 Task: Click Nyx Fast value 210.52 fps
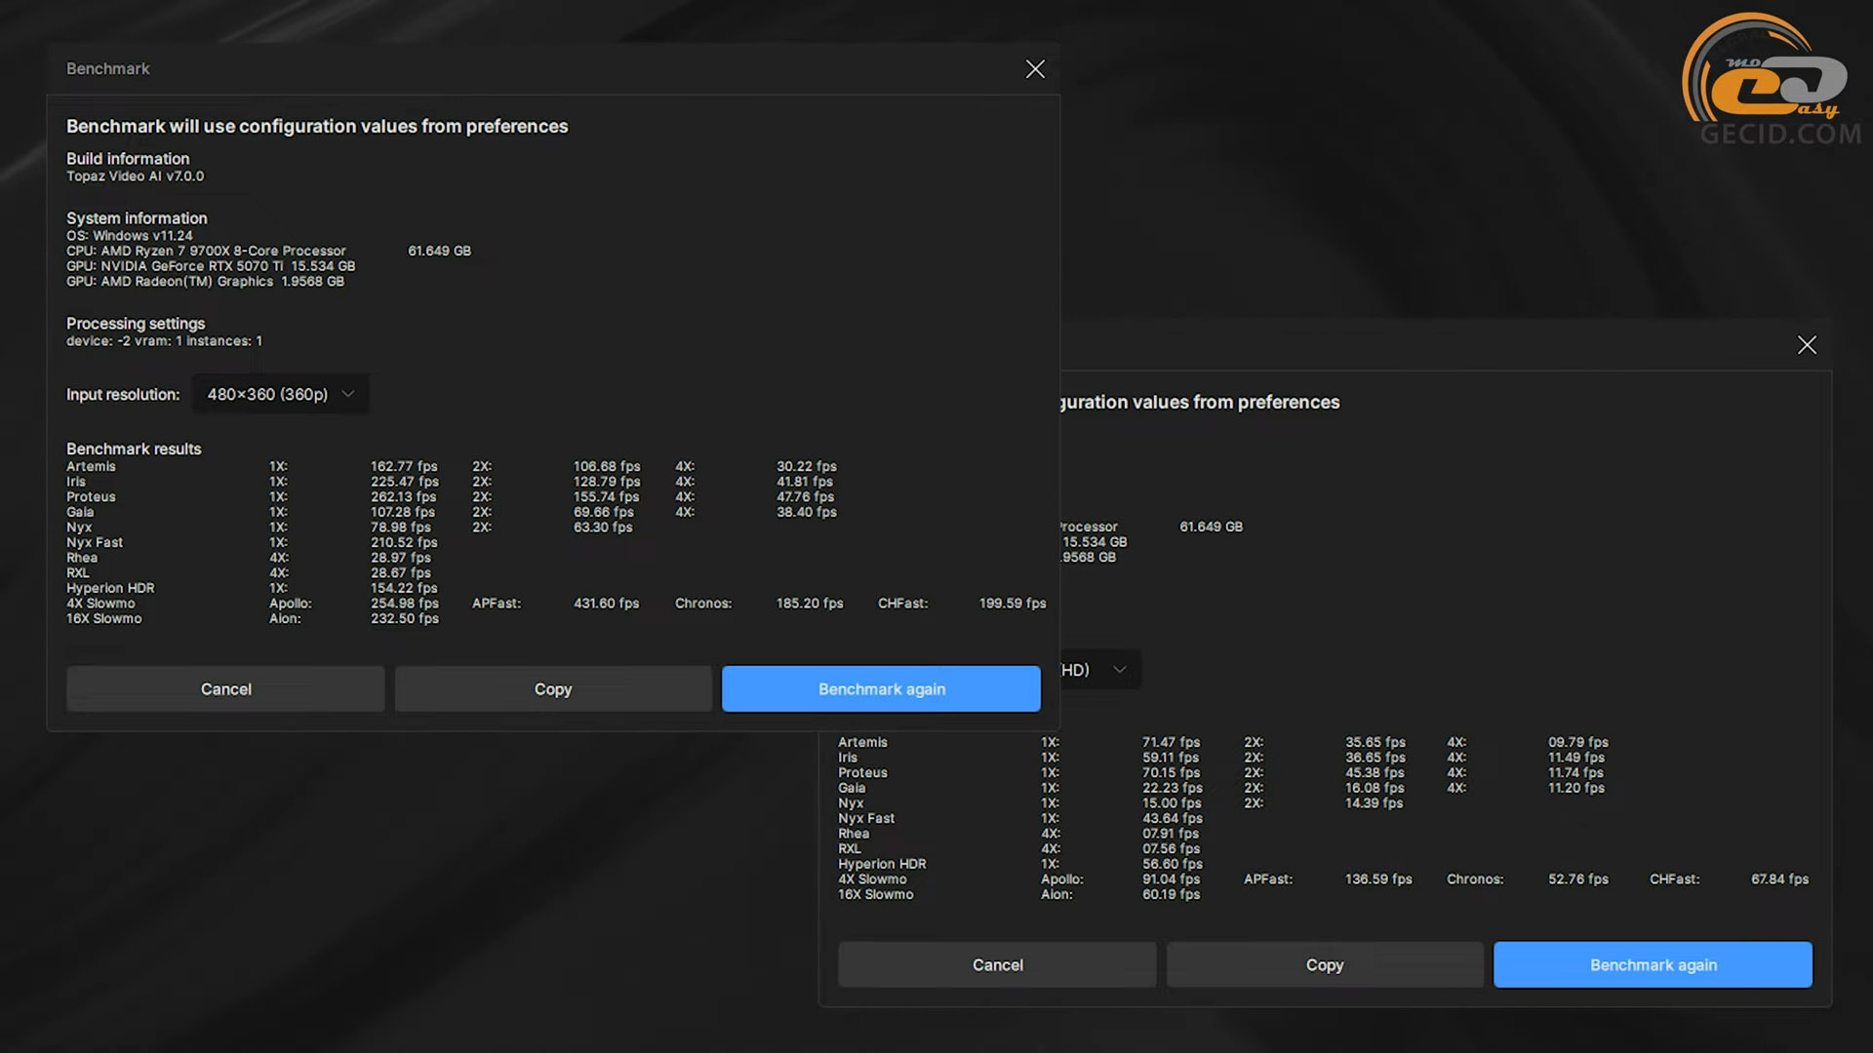[x=404, y=543]
